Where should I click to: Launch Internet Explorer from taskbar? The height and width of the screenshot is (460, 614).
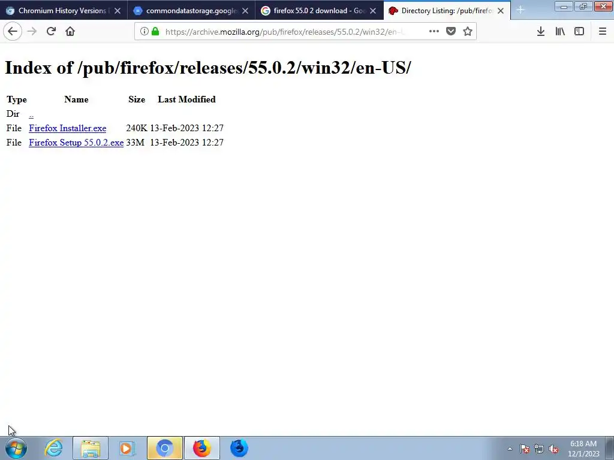pyautogui.click(x=53, y=448)
